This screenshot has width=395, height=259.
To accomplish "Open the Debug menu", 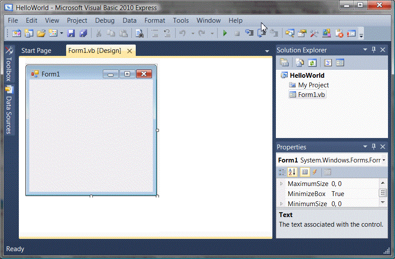I will (105, 21).
